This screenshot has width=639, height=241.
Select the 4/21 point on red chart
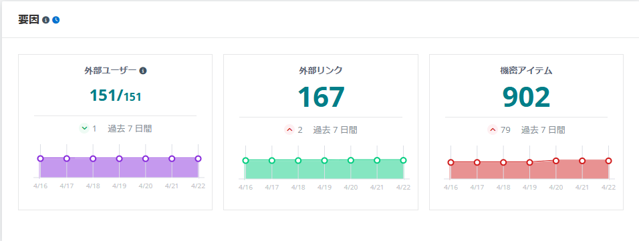[x=582, y=161]
